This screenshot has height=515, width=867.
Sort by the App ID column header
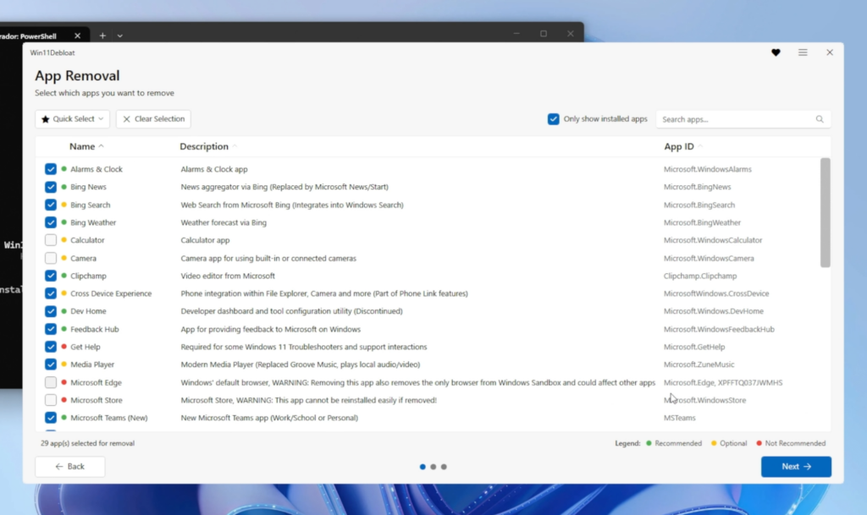[679, 146]
